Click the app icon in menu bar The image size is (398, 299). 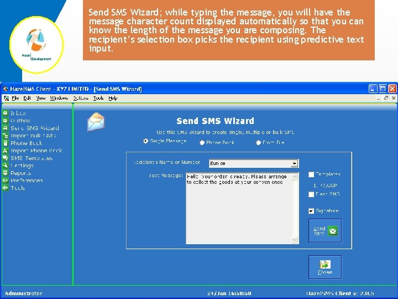pos(6,98)
